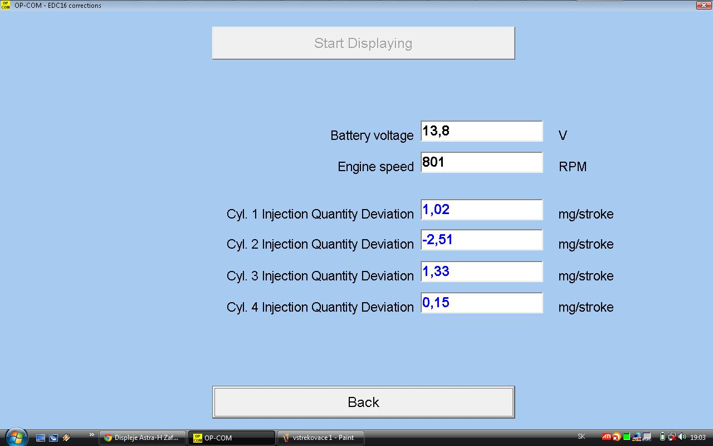The height and width of the screenshot is (446, 713).
Task: Click Cyl. 4 Injection Quantity Deviation field
Action: (x=481, y=303)
